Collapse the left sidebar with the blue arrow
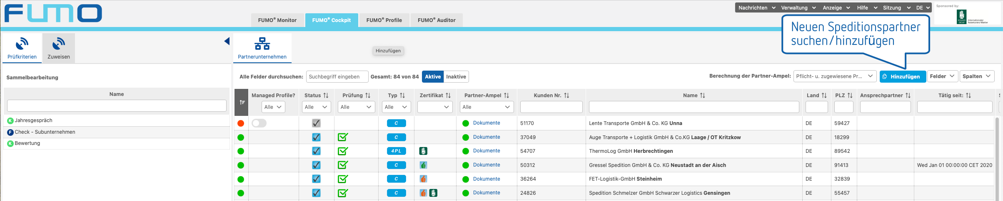The image size is (1003, 201). (227, 41)
